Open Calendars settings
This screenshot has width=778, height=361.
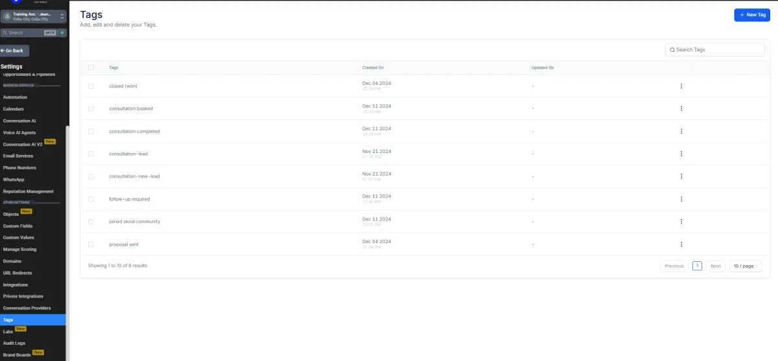pos(14,109)
